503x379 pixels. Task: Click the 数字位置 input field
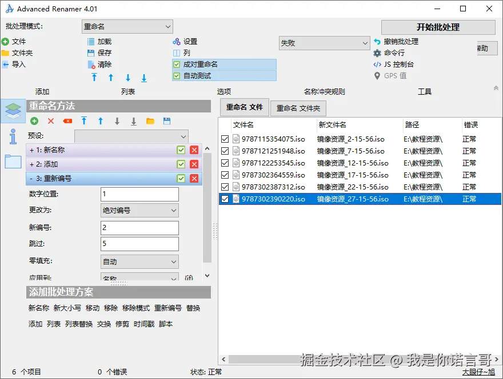pyautogui.click(x=139, y=194)
